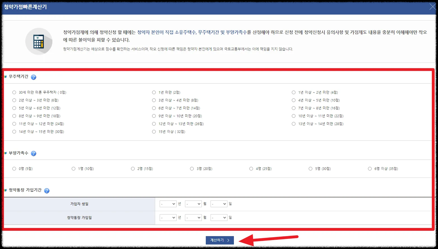This screenshot has width=438, height=249.
Task: Select 15년 이상 (32점) radio
Action: [154, 132]
